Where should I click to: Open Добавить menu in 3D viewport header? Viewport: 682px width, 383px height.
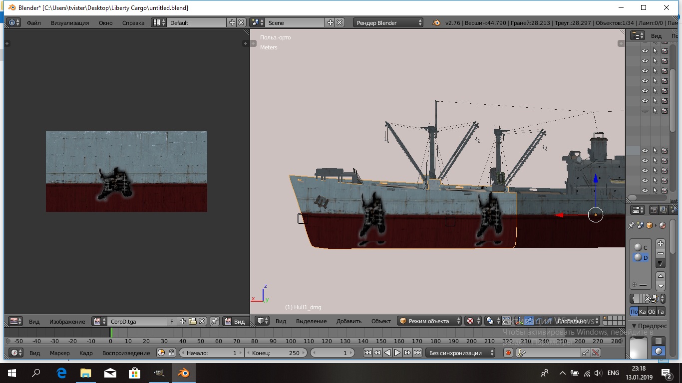pos(348,321)
